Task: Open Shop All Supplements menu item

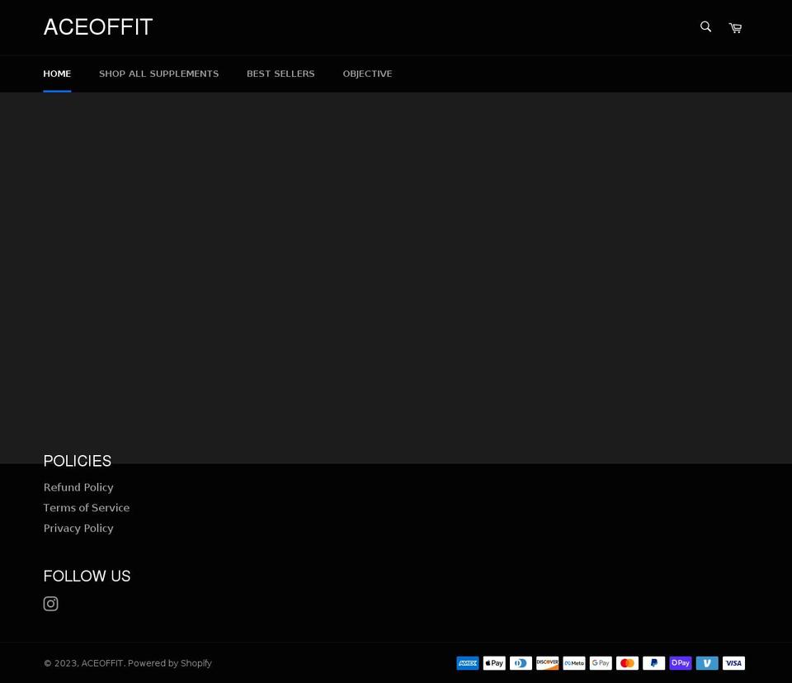Action: (158, 74)
